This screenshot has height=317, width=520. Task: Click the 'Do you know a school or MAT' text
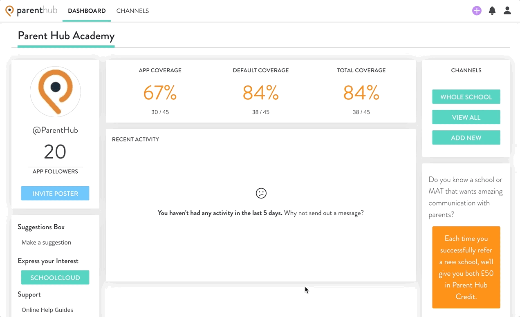(466, 197)
